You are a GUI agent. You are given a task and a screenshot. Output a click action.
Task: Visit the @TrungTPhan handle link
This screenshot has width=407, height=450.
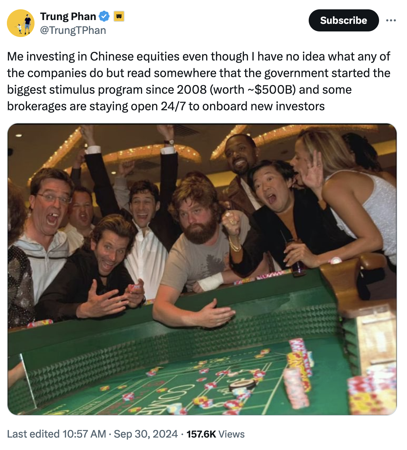click(73, 30)
